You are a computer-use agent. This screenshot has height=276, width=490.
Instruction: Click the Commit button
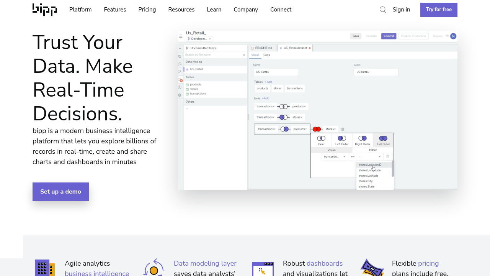click(x=389, y=36)
